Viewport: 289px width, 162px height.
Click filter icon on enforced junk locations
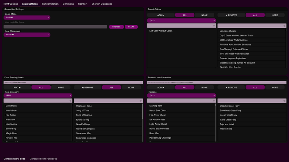(x=284, y=101)
